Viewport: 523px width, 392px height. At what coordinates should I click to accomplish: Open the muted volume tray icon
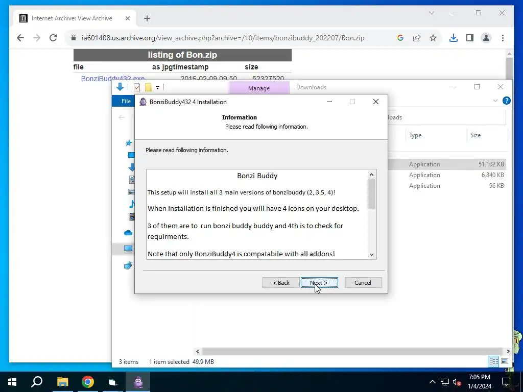pyautogui.click(x=457, y=382)
